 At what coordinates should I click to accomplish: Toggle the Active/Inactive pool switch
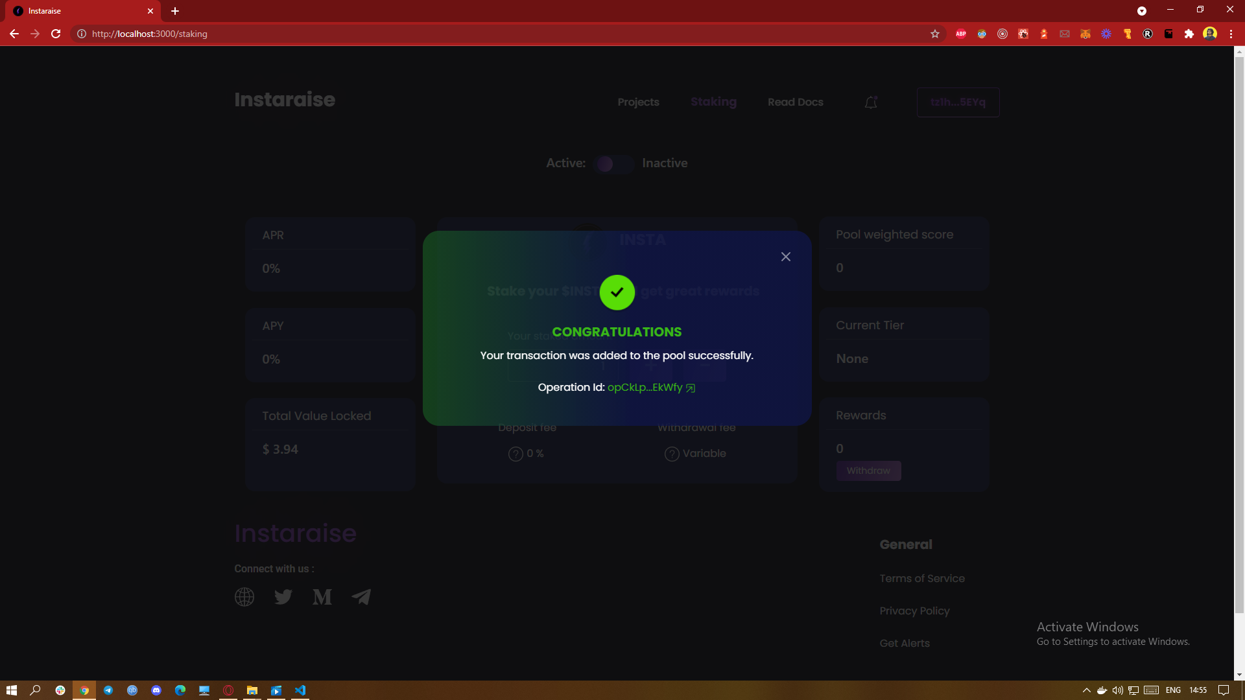coord(613,164)
